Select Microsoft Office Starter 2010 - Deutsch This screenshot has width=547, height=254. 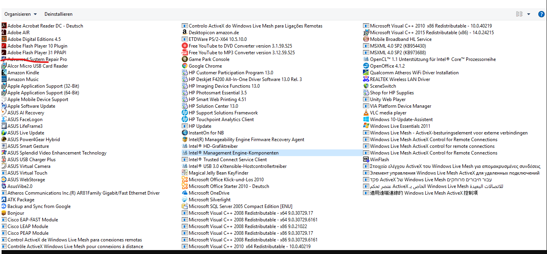click(x=226, y=186)
